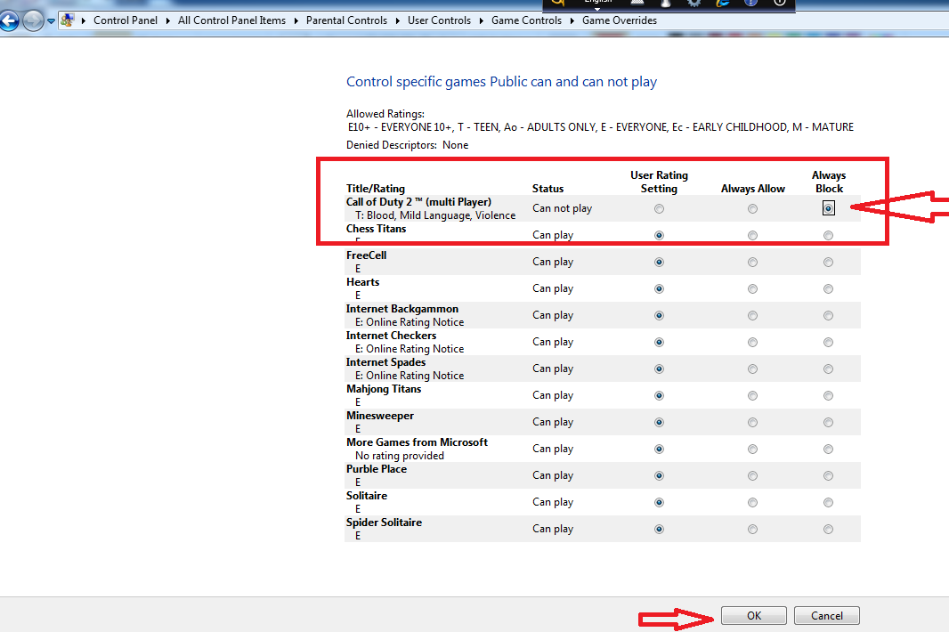Discard changes with the Cancel button
This screenshot has height=632, width=949.
point(827,616)
